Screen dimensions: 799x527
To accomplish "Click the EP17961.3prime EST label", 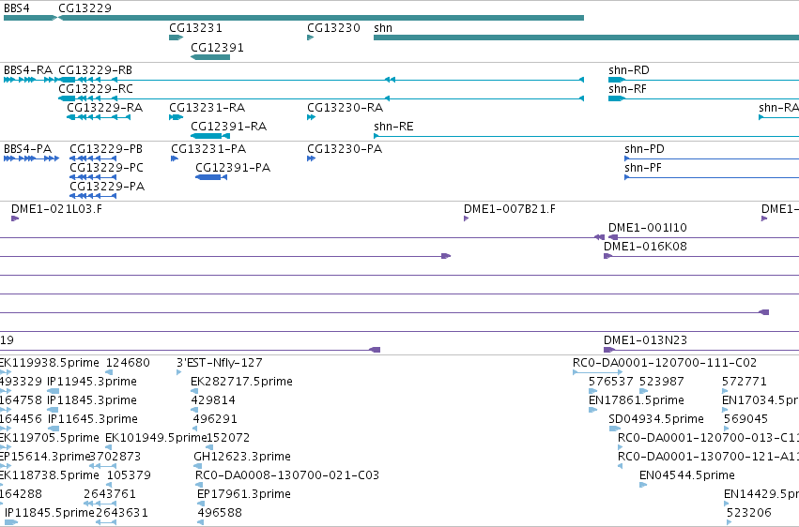I will point(244,494).
